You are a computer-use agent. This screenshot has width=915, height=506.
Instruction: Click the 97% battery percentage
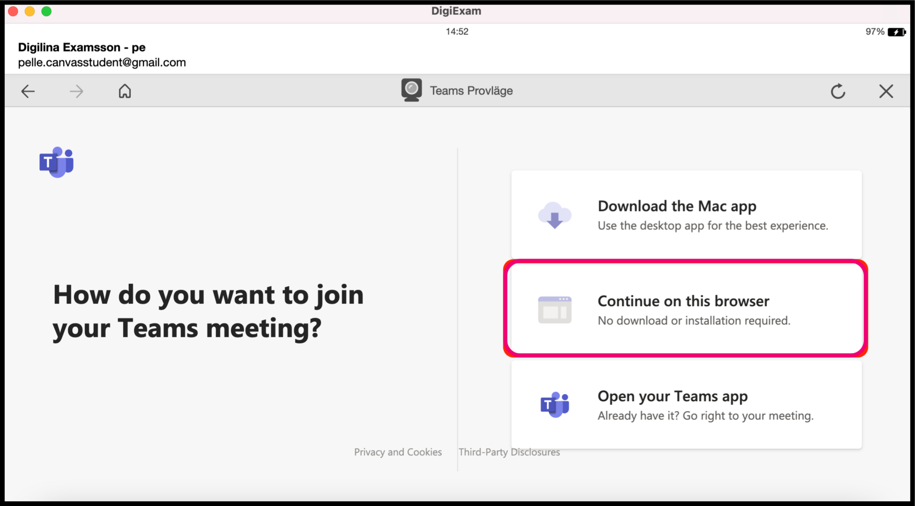click(x=875, y=32)
